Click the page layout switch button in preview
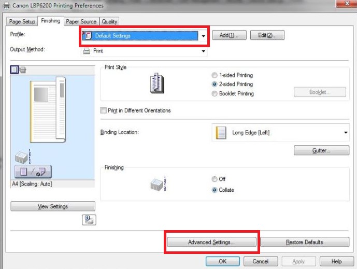The image size is (357, 269). tap(33, 172)
